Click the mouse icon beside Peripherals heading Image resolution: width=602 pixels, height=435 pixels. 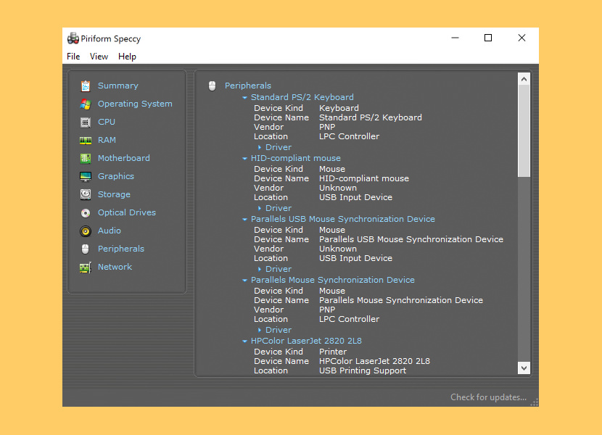[x=212, y=86]
